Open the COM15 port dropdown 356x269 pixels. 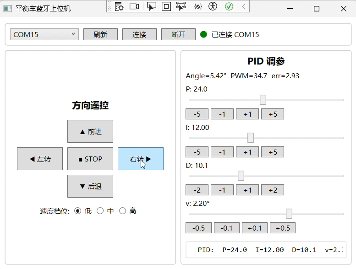pyautogui.click(x=44, y=34)
